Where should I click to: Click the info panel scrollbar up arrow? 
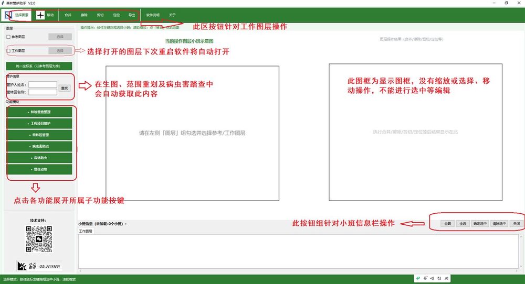tap(521, 236)
